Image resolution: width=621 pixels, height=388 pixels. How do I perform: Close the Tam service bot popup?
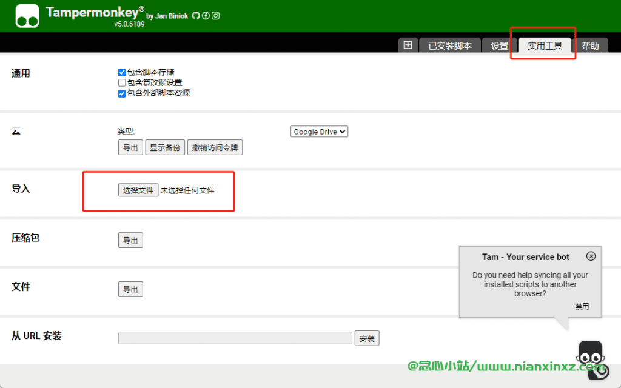pos(591,256)
